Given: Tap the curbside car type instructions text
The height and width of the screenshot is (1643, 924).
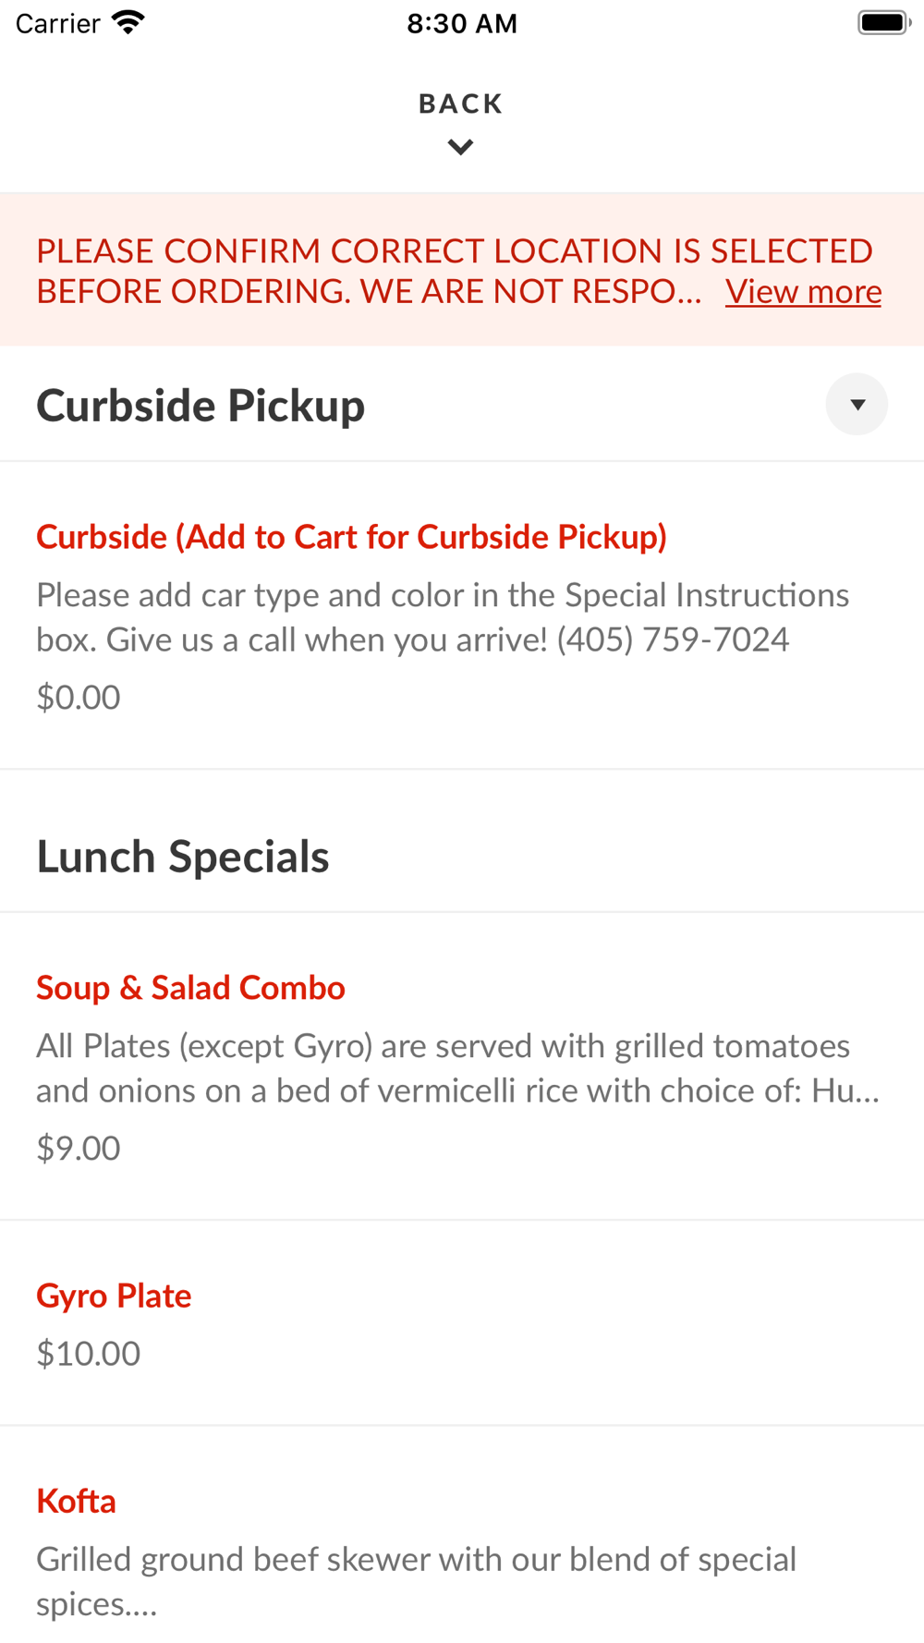Looking at the screenshot, I should (x=442, y=617).
